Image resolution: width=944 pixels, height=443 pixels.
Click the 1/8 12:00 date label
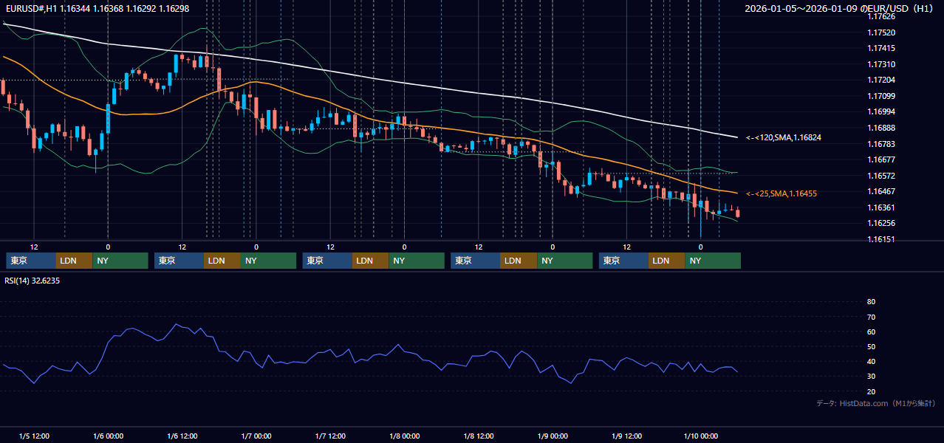(479, 436)
